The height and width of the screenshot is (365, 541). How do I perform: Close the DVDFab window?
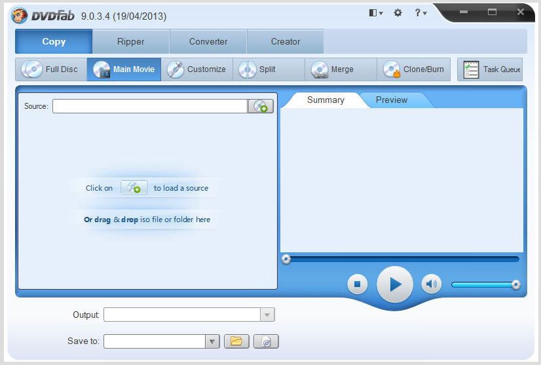(521, 12)
